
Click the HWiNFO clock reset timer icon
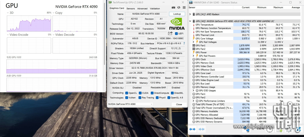[x=270, y=129]
